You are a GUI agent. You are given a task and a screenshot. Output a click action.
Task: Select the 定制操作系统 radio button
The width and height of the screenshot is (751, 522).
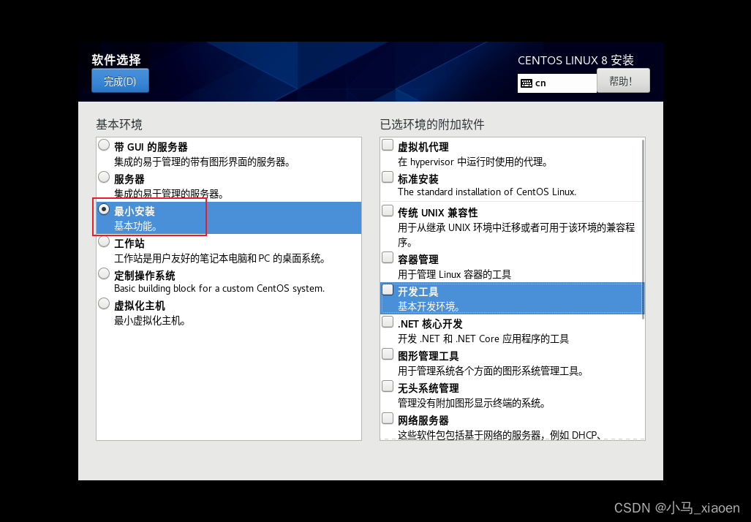pyautogui.click(x=104, y=273)
